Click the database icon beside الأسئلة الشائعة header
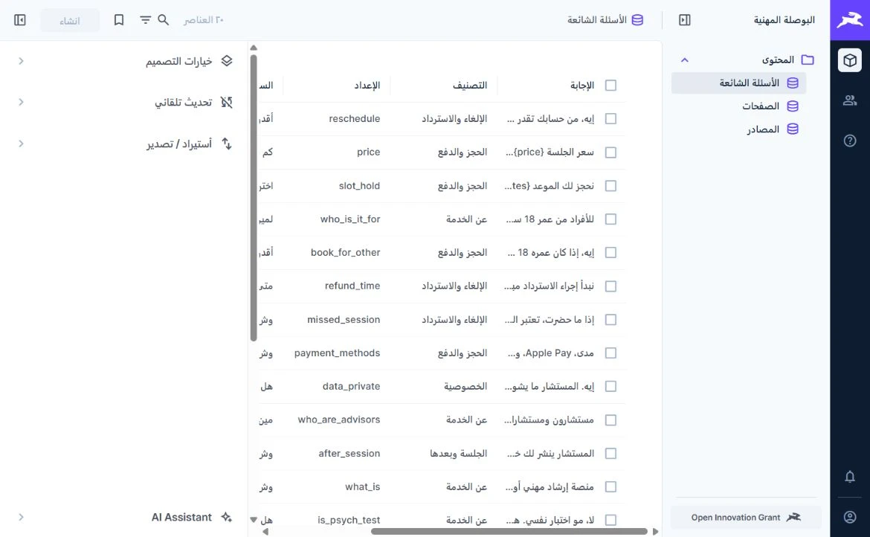 (x=637, y=20)
